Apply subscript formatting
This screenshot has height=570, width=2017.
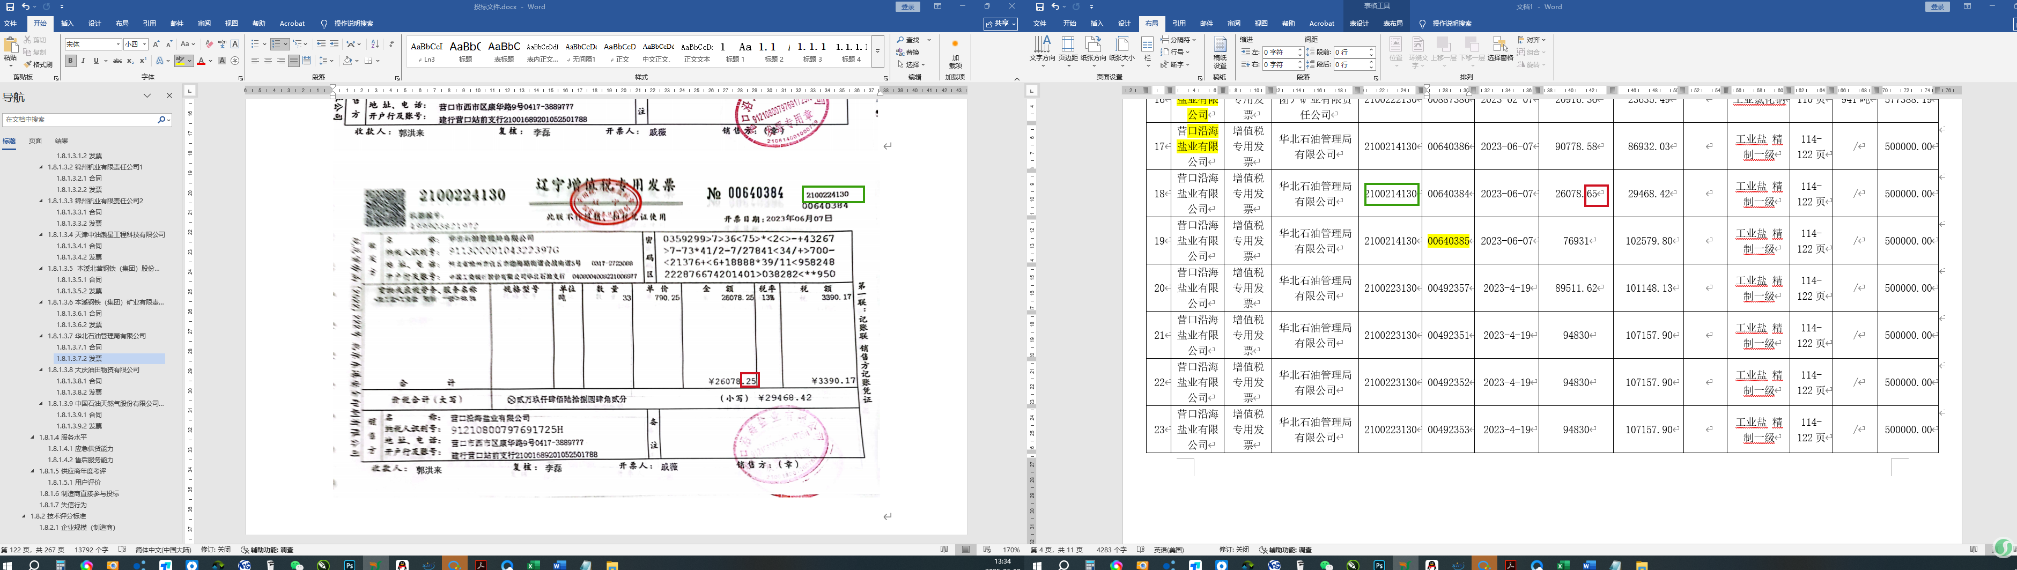click(x=130, y=61)
